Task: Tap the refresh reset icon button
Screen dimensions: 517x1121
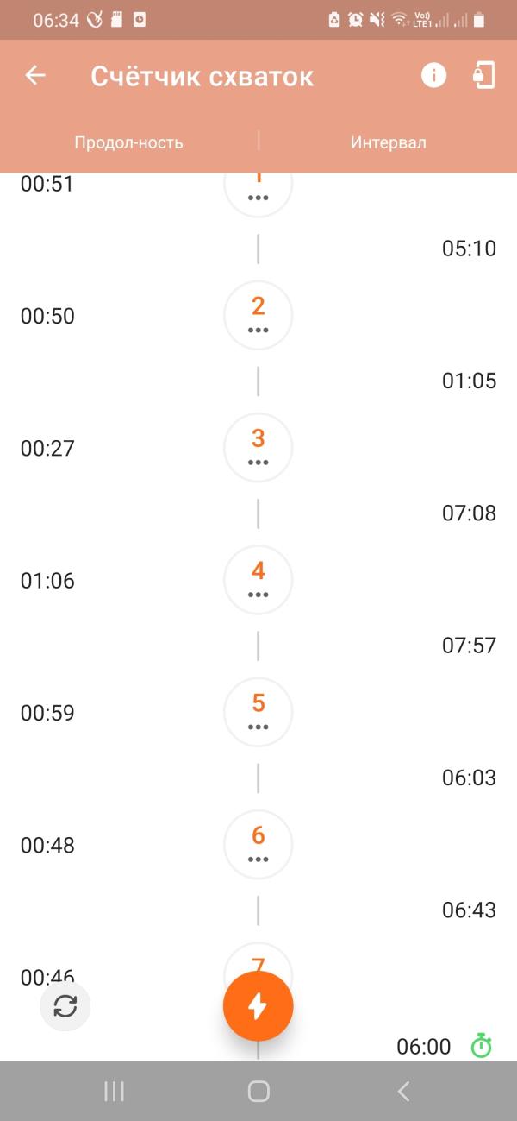Action: coord(65,1006)
